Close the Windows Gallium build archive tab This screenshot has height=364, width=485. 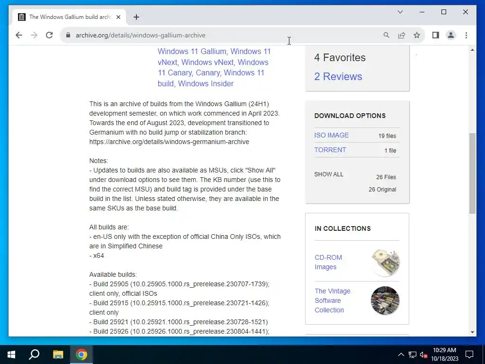pyautogui.click(x=118, y=17)
